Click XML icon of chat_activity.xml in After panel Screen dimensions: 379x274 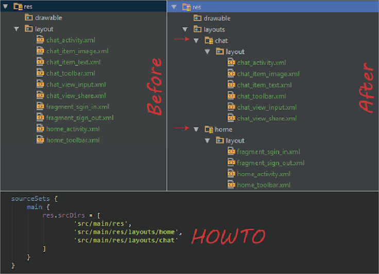coord(231,62)
